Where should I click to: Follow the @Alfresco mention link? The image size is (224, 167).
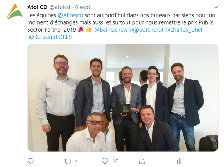coord(71,15)
